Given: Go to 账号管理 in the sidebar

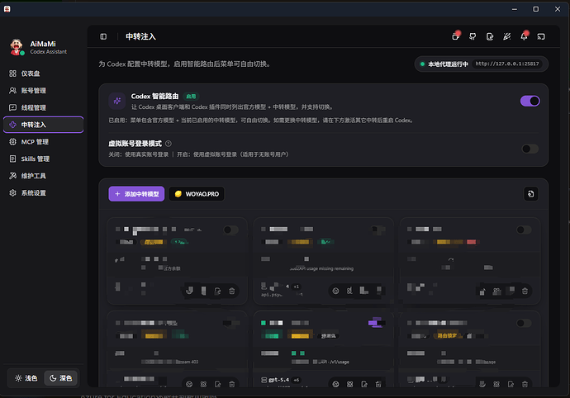Looking at the screenshot, I should (43, 91).
